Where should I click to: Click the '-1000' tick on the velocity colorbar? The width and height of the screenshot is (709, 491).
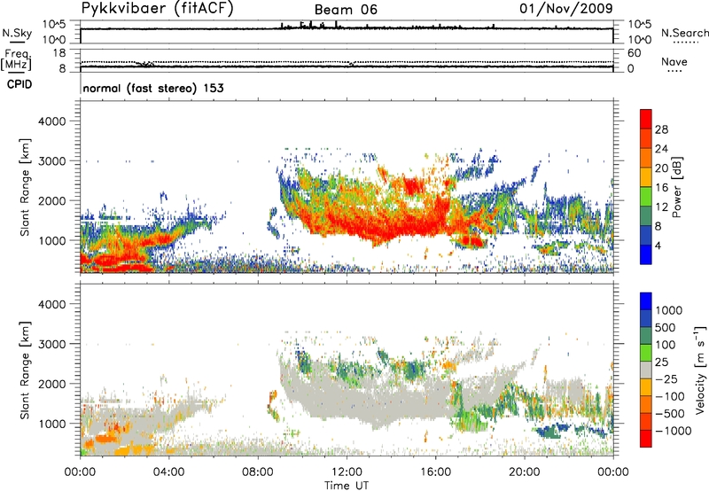coord(673,431)
